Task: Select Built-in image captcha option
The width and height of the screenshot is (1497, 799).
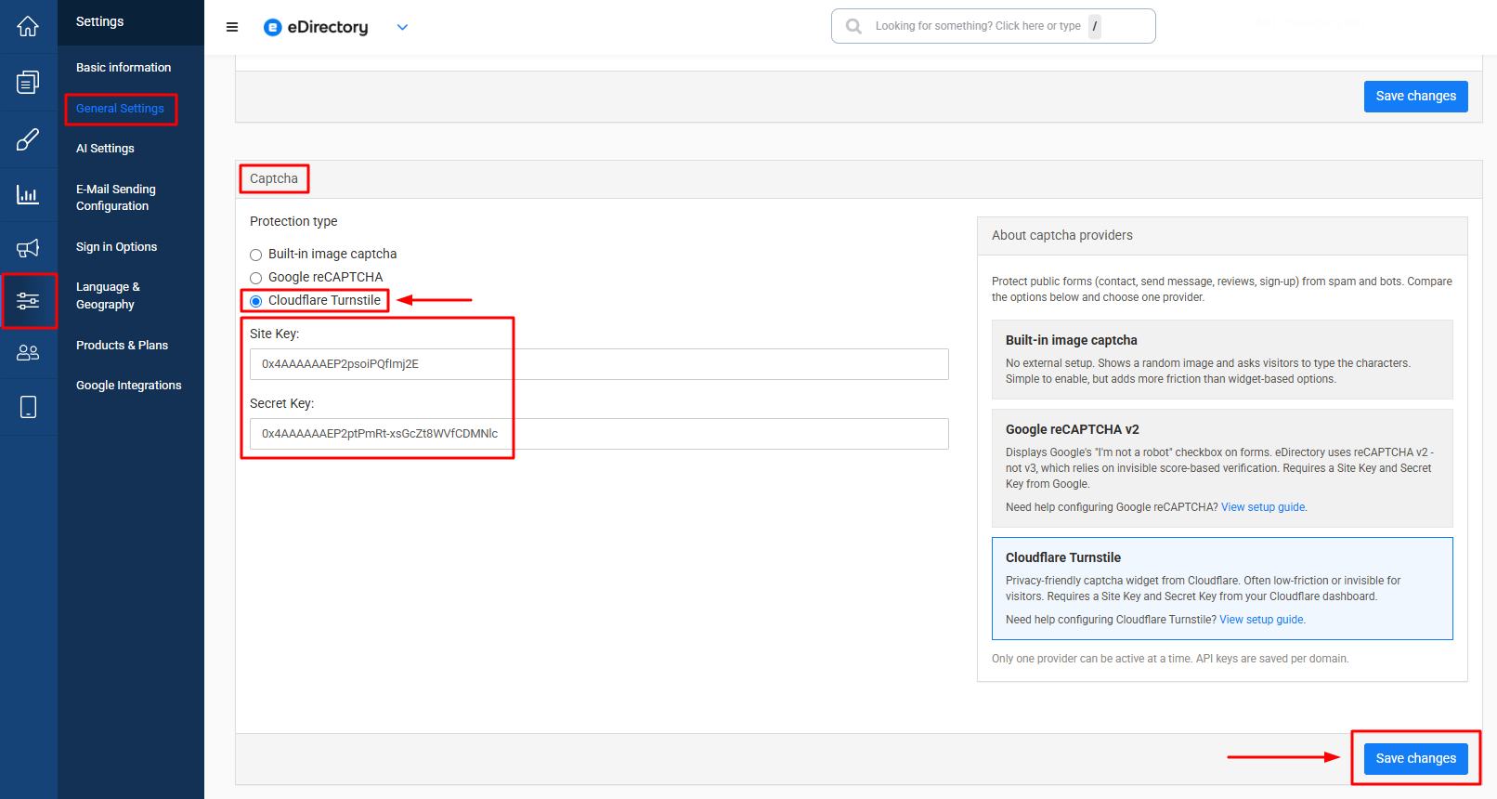Action: [255, 255]
